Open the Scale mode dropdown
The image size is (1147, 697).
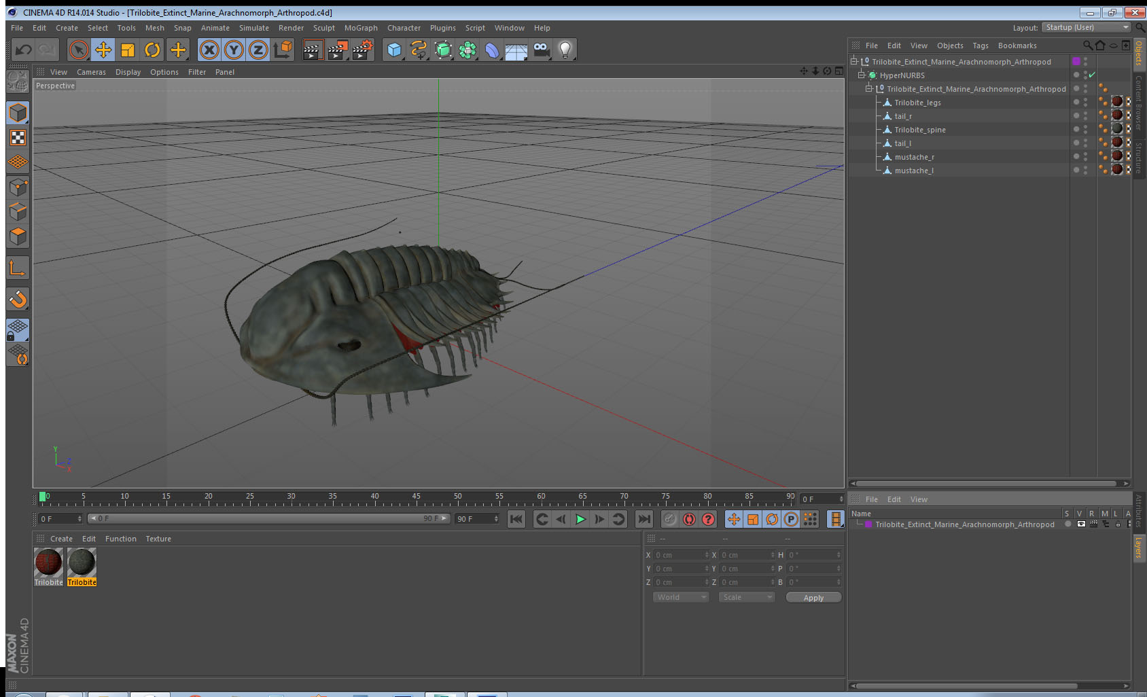(x=747, y=597)
